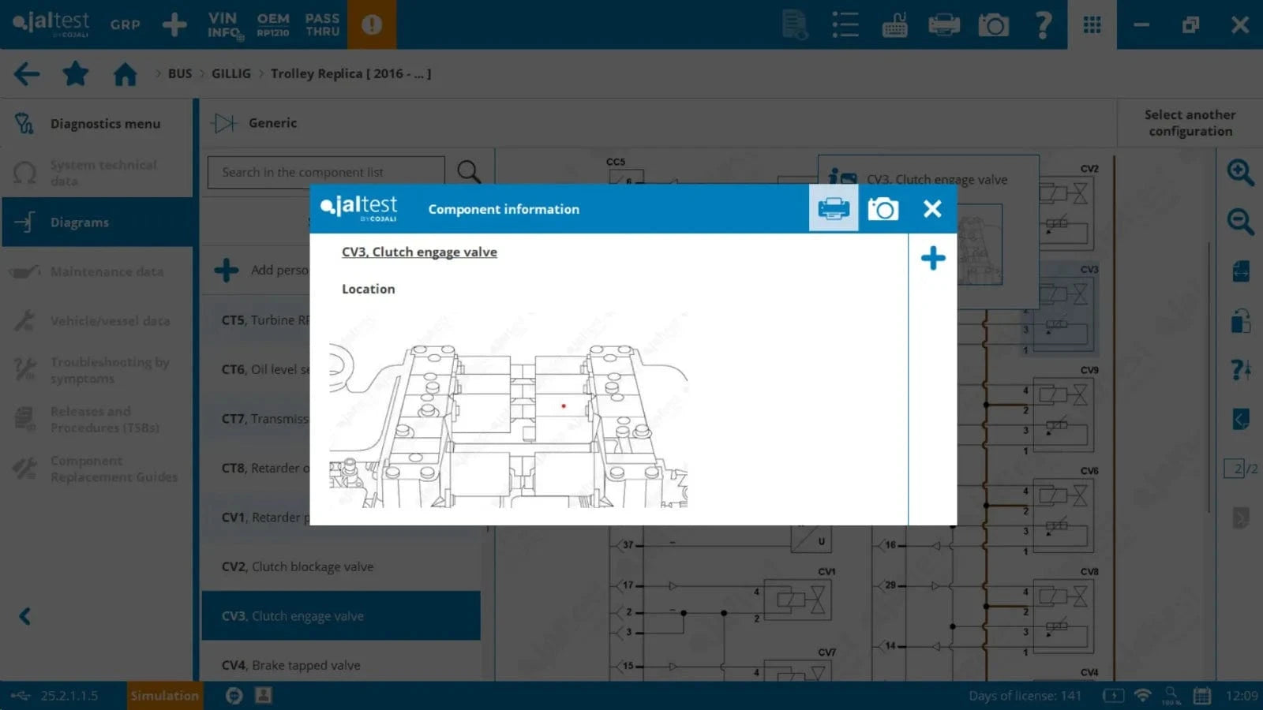Image resolution: width=1263 pixels, height=710 pixels.
Task: Open the GRP menu in the header
Action: click(x=126, y=24)
